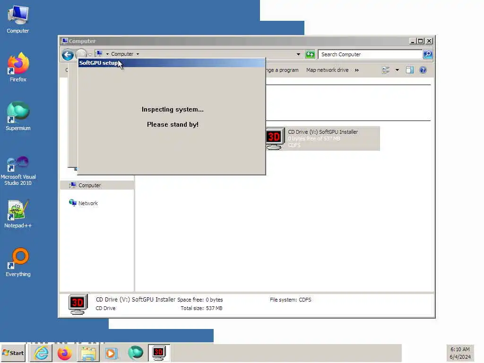Expand the Computer breadcrumb arrow
This screenshot has height=363, width=484.
(x=138, y=54)
